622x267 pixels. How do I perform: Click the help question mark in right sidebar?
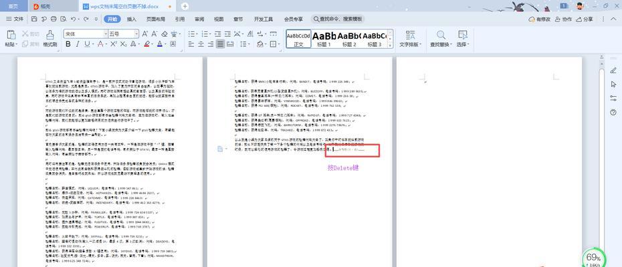pyautogui.click(x=613, y=113)
